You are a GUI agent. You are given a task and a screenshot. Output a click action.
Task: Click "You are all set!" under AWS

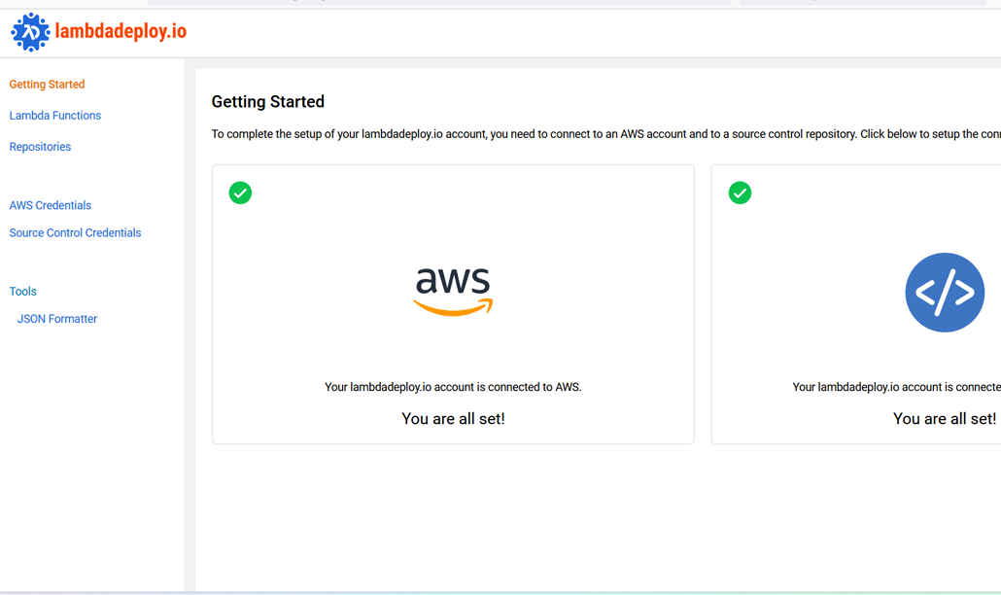pos(453,419)
